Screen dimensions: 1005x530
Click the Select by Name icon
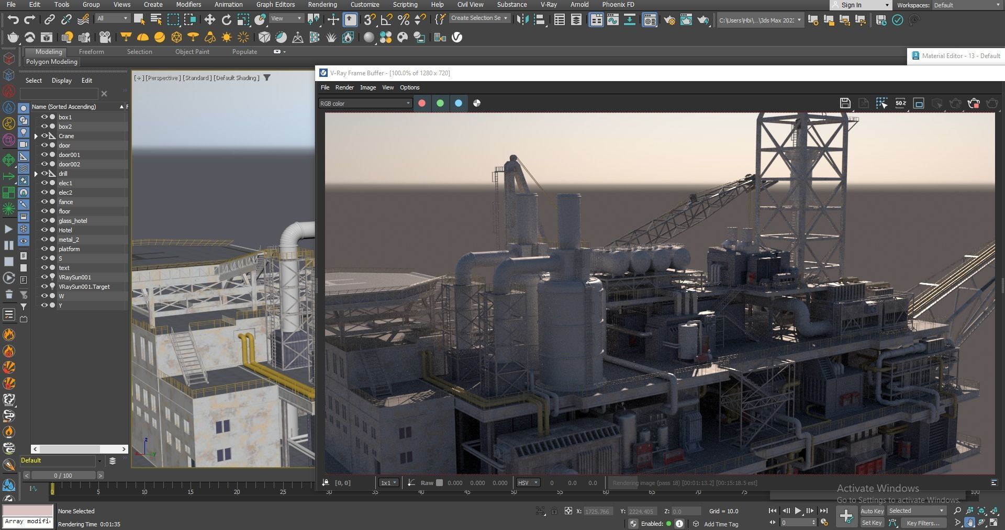click(156, 20)
